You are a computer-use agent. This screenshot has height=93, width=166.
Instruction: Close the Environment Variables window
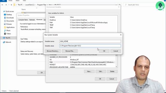coord(119,7)
